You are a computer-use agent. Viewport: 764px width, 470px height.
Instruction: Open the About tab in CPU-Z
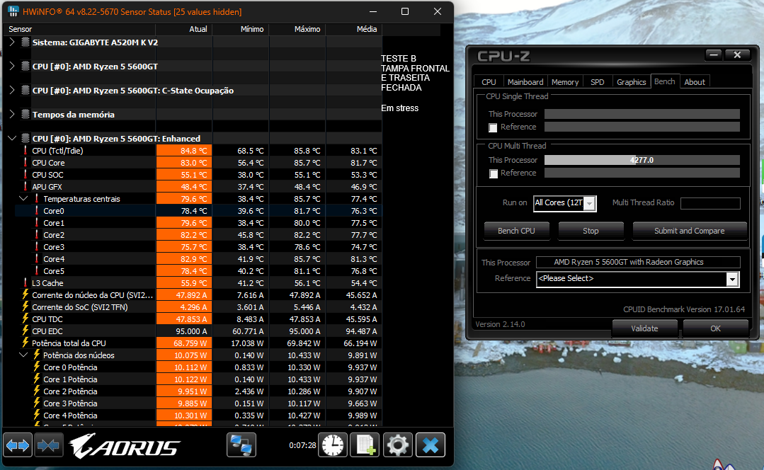pos(695,82)
